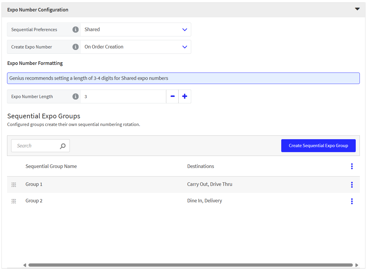Click drag handle icon for Group 1
366x269 pixels.
[x=14, y=185]
